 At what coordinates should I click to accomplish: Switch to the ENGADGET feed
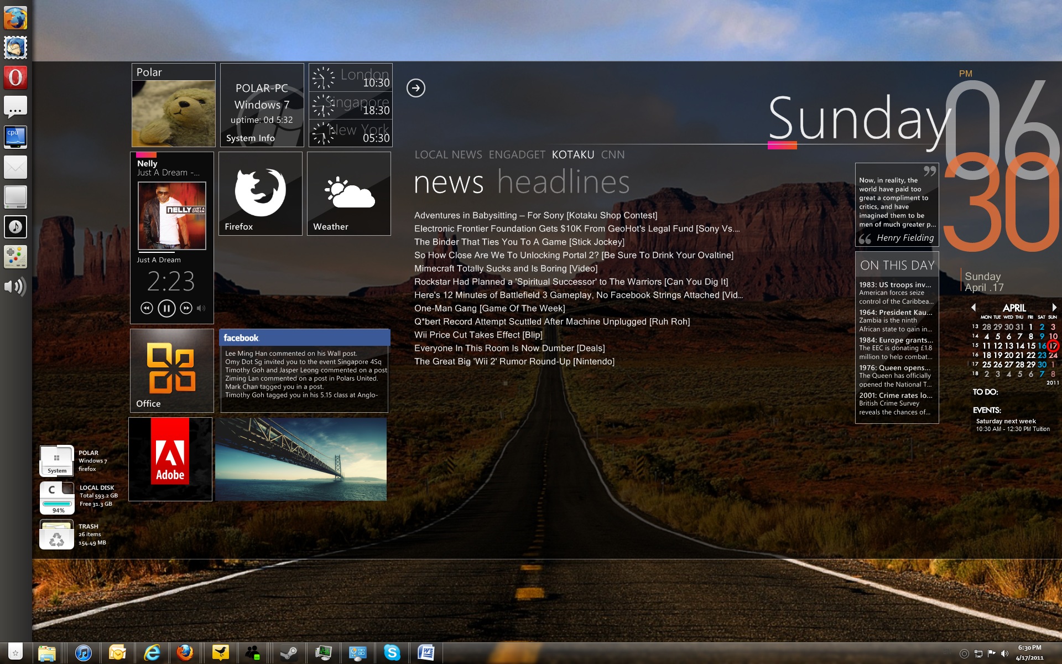[x=517, y=155]
